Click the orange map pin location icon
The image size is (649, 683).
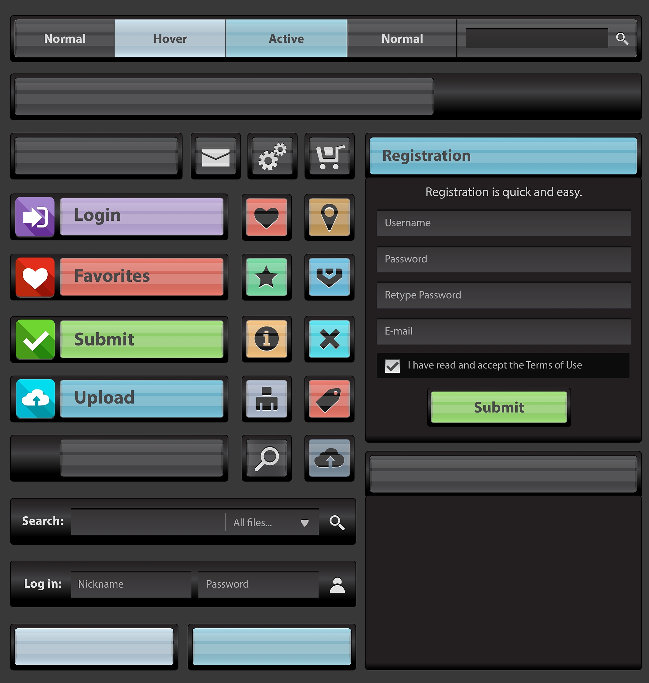[329, 217]
